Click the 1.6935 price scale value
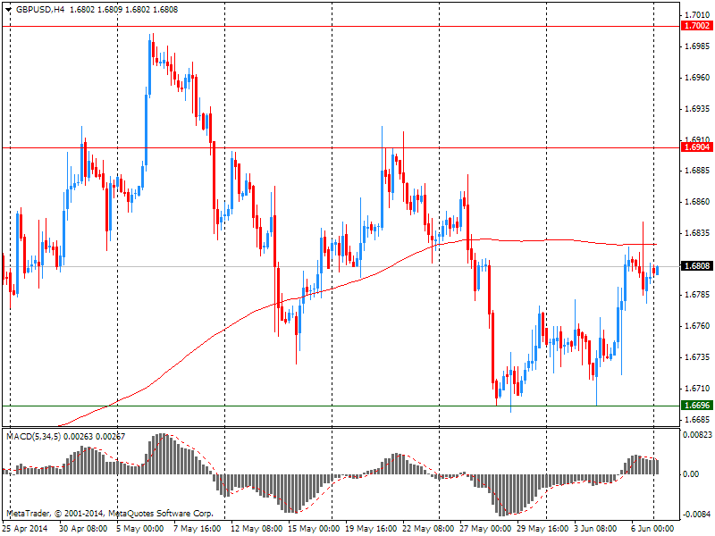 tap(697, 108)
